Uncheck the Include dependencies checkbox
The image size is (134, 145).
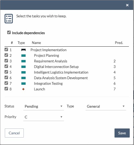tap(9, 33)
